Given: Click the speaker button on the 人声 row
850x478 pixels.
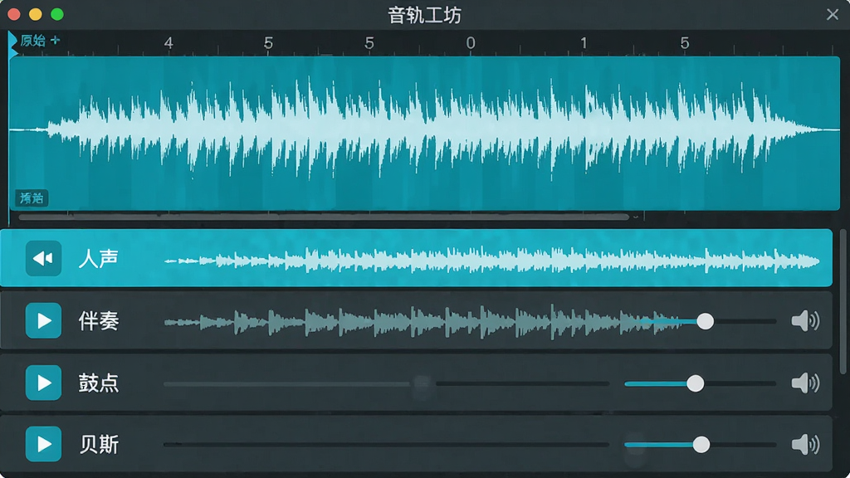Looking at the screenshot, I should coord(43,259).
